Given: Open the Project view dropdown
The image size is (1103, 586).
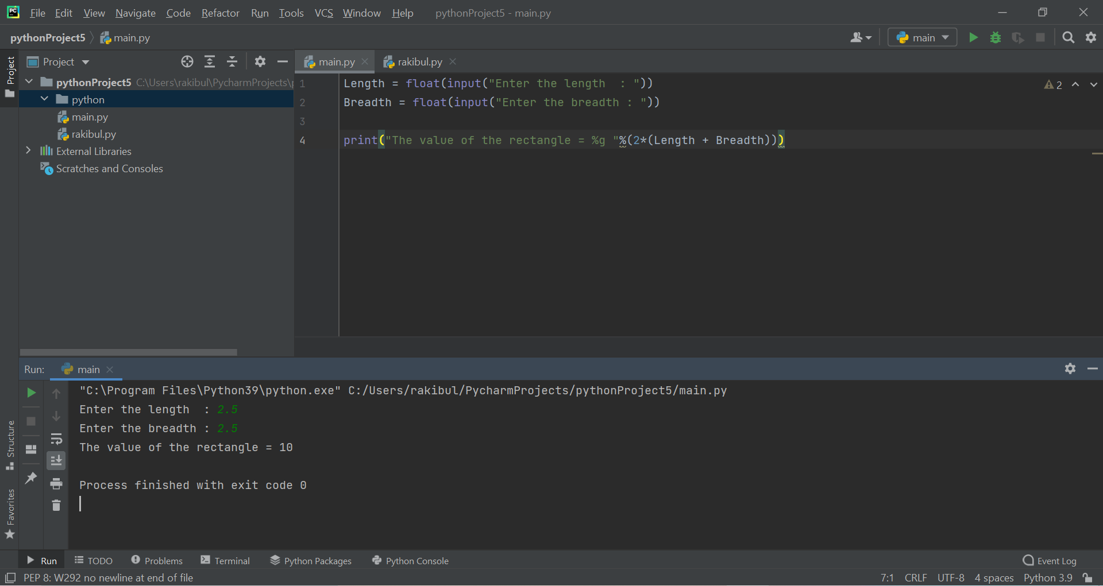Looking at the screenshot, I should pyautogui.click(x=59, y=62).
